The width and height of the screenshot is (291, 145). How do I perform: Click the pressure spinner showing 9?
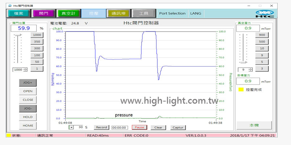coord(245,70)
